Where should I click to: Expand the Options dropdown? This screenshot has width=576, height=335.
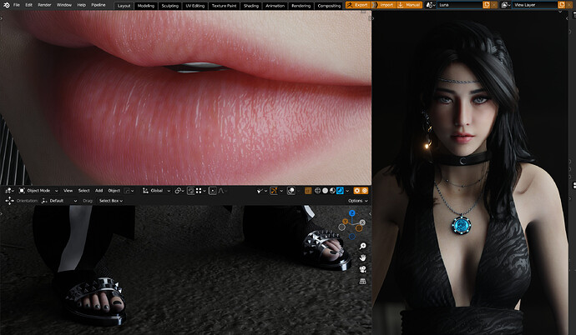[x=358, y=201]
